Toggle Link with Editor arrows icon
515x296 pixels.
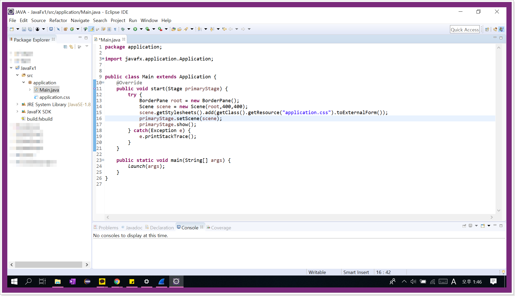71,47
